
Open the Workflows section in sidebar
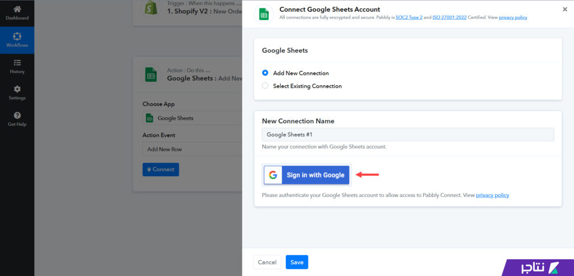(17, 40)
